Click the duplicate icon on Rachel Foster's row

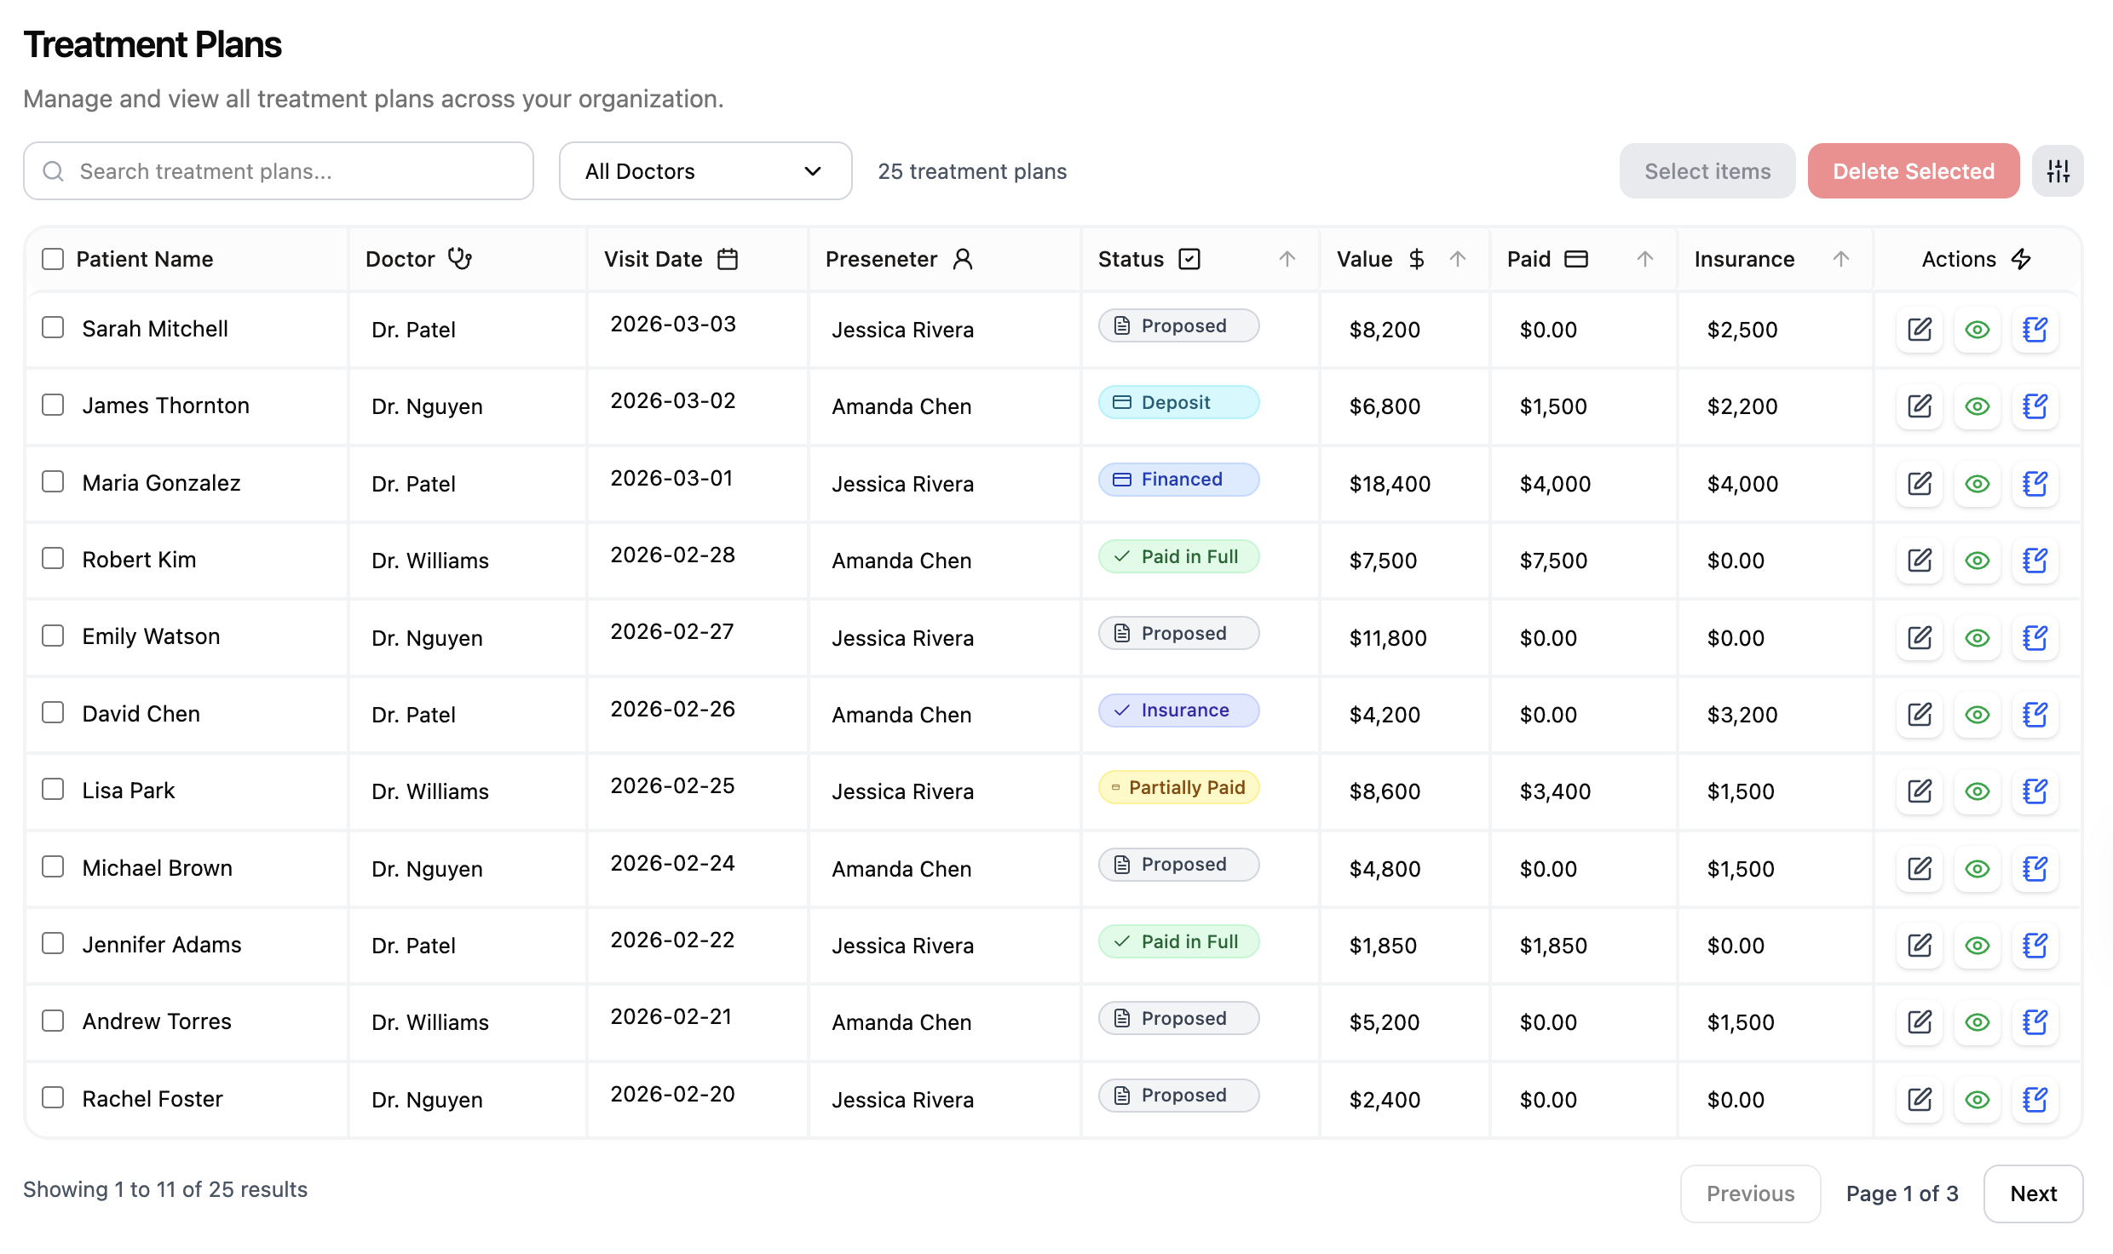(2035, 1100)
